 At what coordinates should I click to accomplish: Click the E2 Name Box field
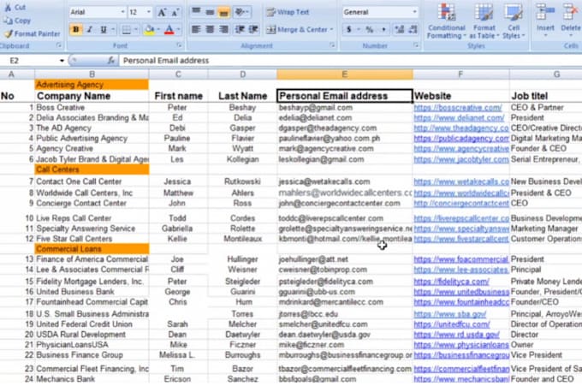[x=30, y=61]
